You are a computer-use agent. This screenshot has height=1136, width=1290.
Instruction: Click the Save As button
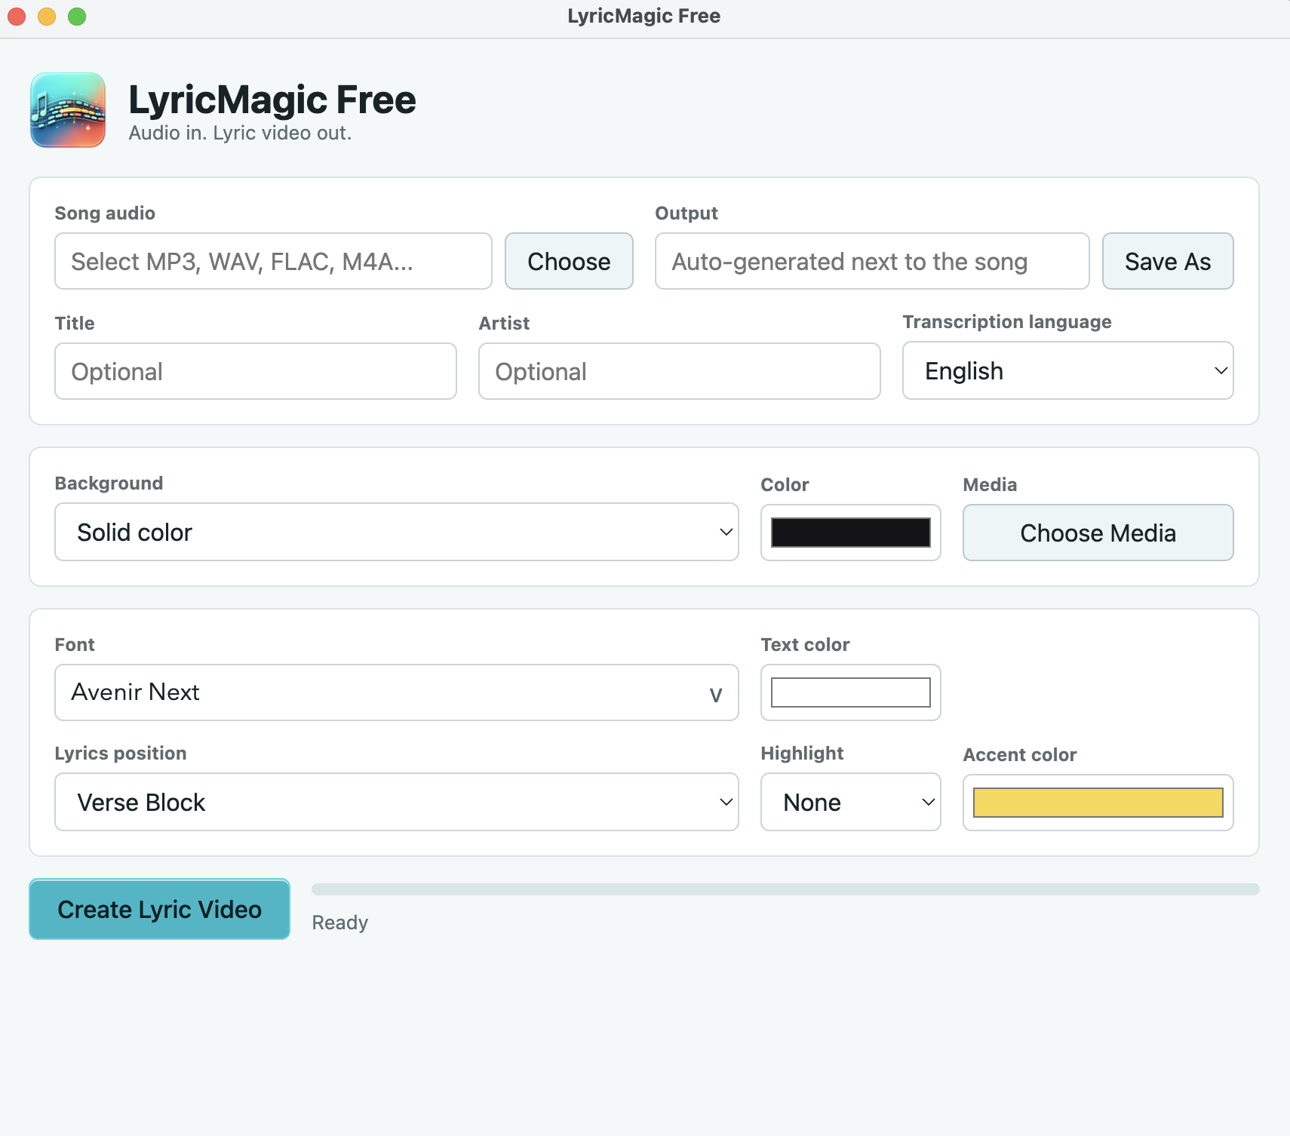(x=1168, y=261)
